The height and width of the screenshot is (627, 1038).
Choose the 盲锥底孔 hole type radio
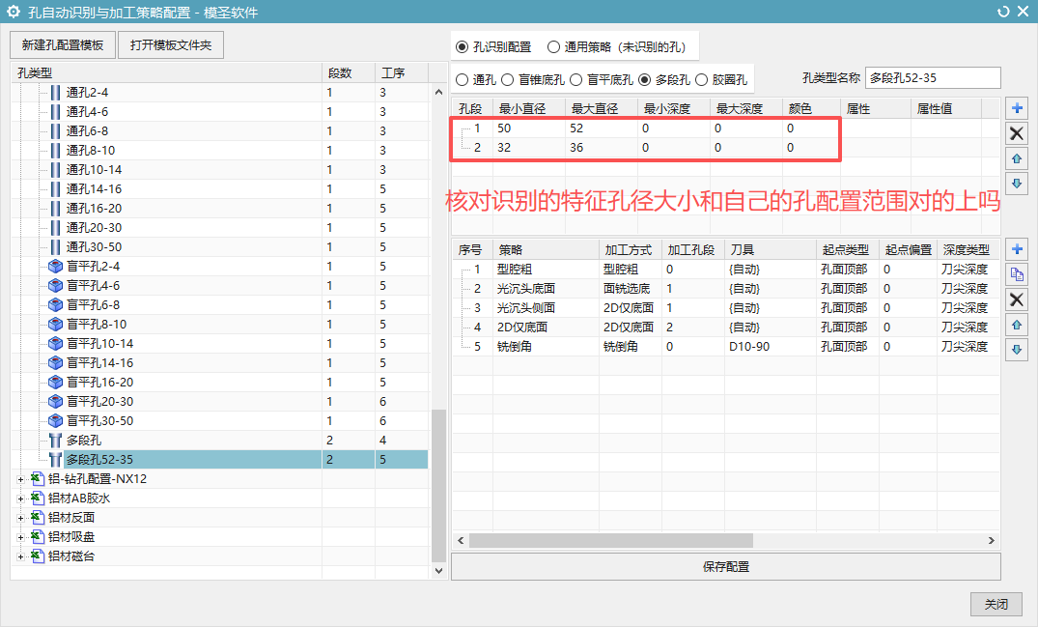(507, 79)
